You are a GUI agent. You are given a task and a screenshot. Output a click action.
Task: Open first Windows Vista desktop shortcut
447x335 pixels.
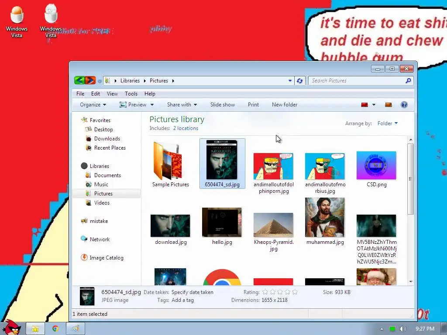click(x=17, y=22)
